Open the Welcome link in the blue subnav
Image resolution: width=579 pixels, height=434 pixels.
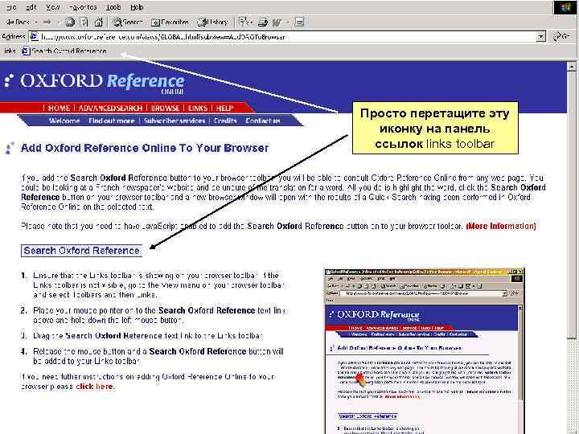(64, 121)
